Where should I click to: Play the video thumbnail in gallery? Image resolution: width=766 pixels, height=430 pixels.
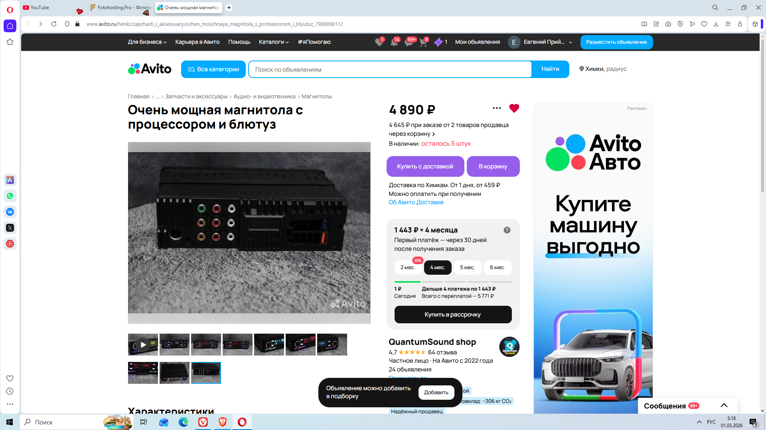tap(143, 345)
